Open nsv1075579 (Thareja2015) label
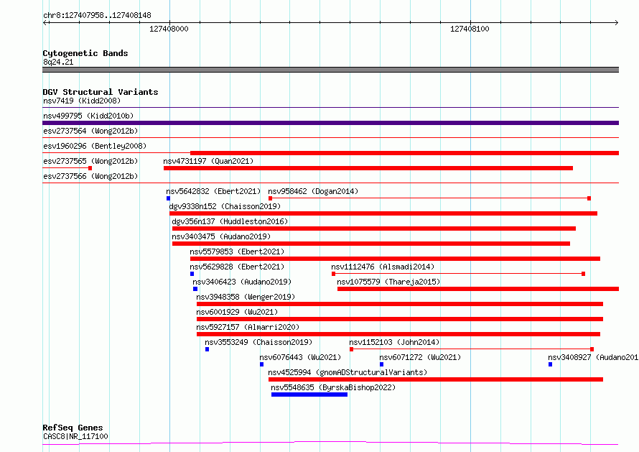This screenshot has width=639, height=452. pyautogui.click(x=388, y=282)
